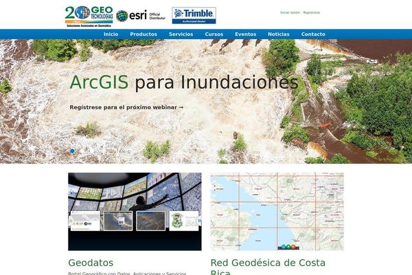Select Cursos in the navigation bar
412x275 pixels.
coord(214,34)
